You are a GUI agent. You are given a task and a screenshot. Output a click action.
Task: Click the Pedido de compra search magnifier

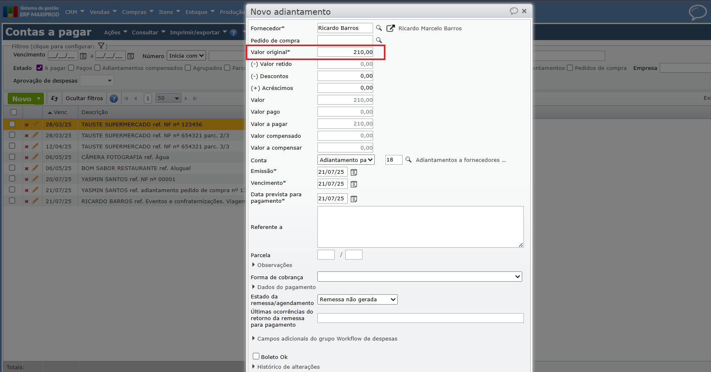coord(379,40)
